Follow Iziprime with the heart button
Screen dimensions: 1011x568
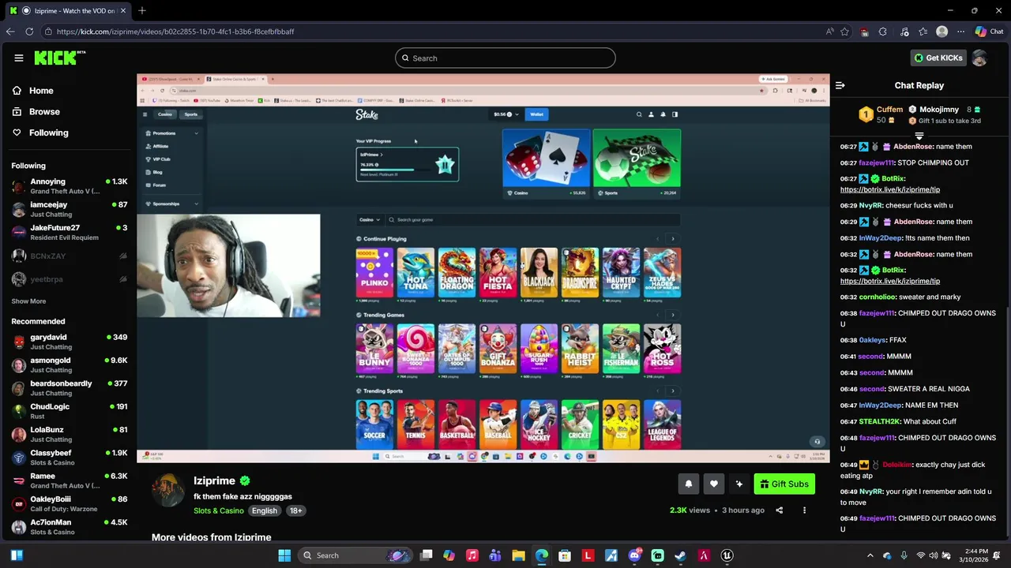[x=713, y=484]
